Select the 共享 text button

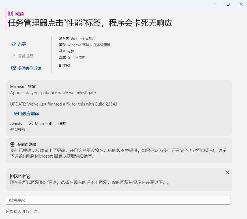22,44
